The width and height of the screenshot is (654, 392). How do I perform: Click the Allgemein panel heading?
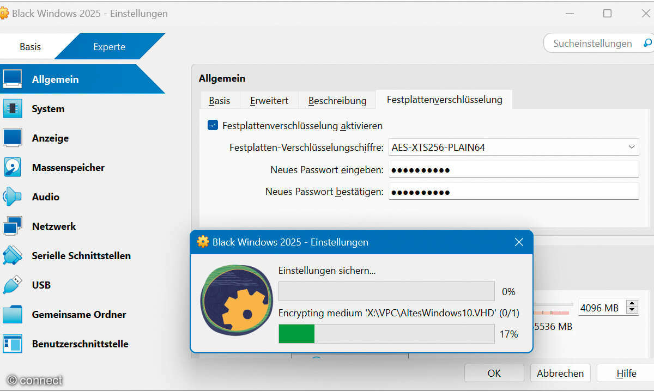point(222,78)
